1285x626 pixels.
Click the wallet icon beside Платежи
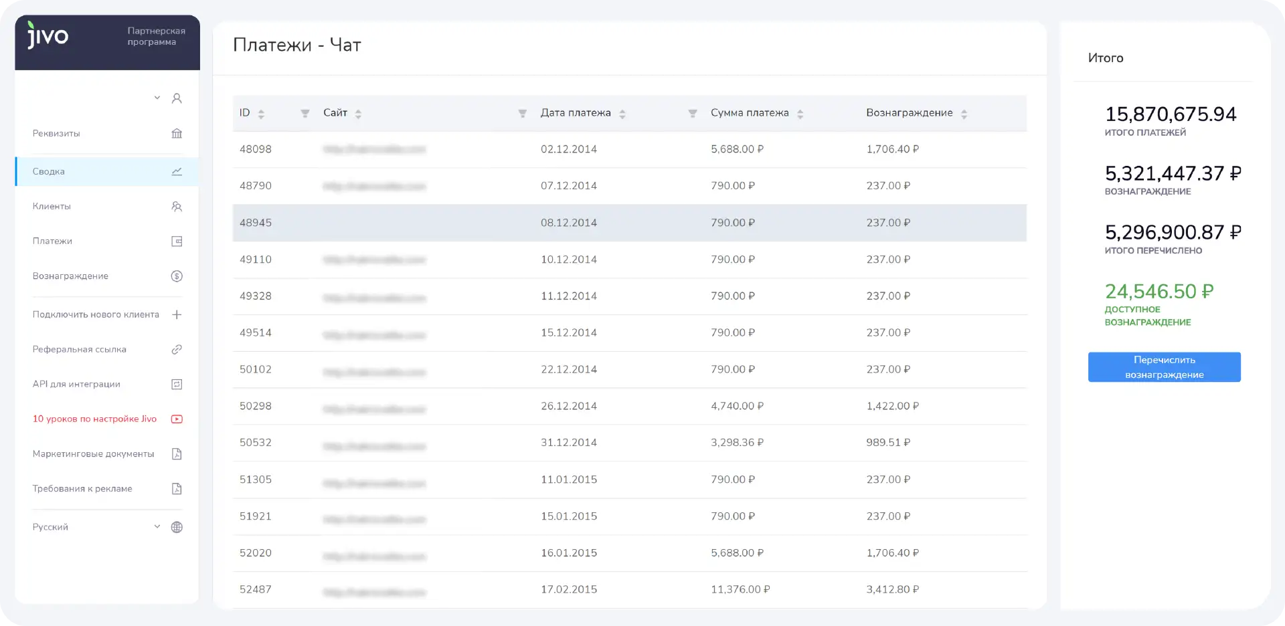177,241
